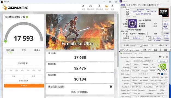Open 3DMark options gear icon
The image size is (171, 98).
click(112, 6)
